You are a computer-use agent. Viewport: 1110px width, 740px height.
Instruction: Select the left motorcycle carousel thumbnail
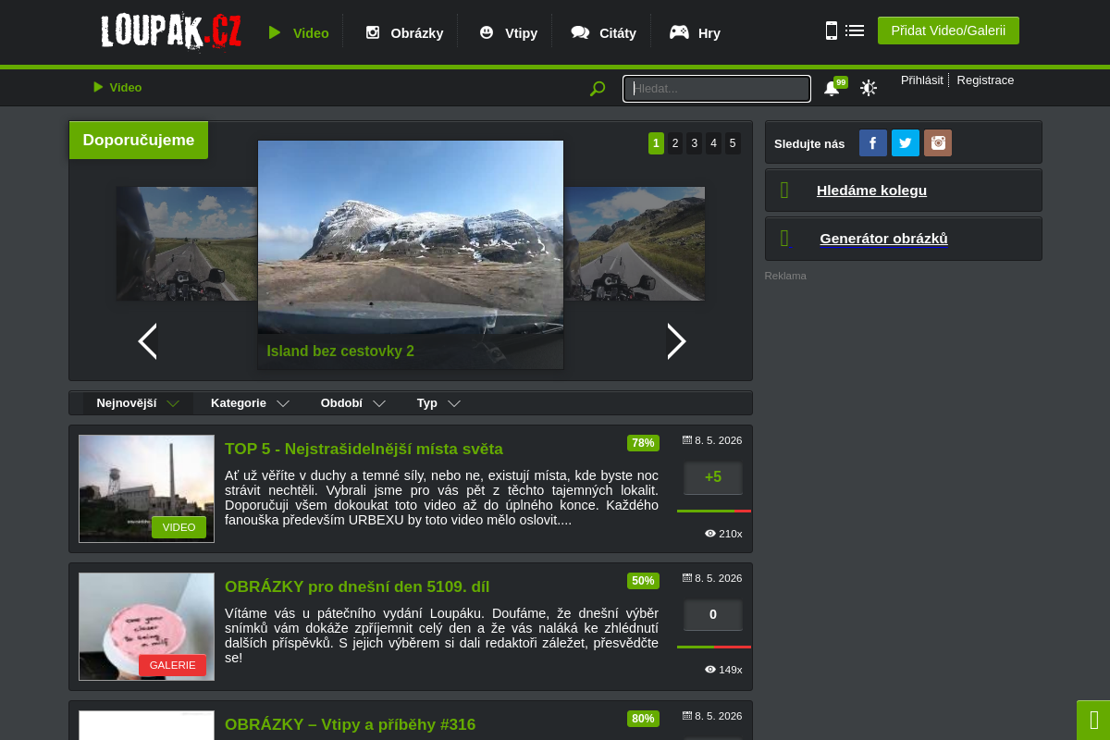click(186, 243)
